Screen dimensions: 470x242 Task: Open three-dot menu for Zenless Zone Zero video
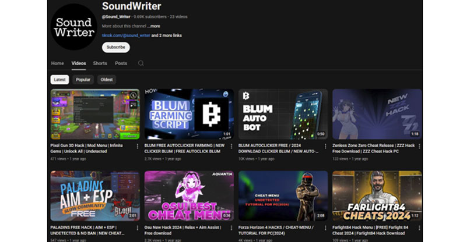point(420,147)
